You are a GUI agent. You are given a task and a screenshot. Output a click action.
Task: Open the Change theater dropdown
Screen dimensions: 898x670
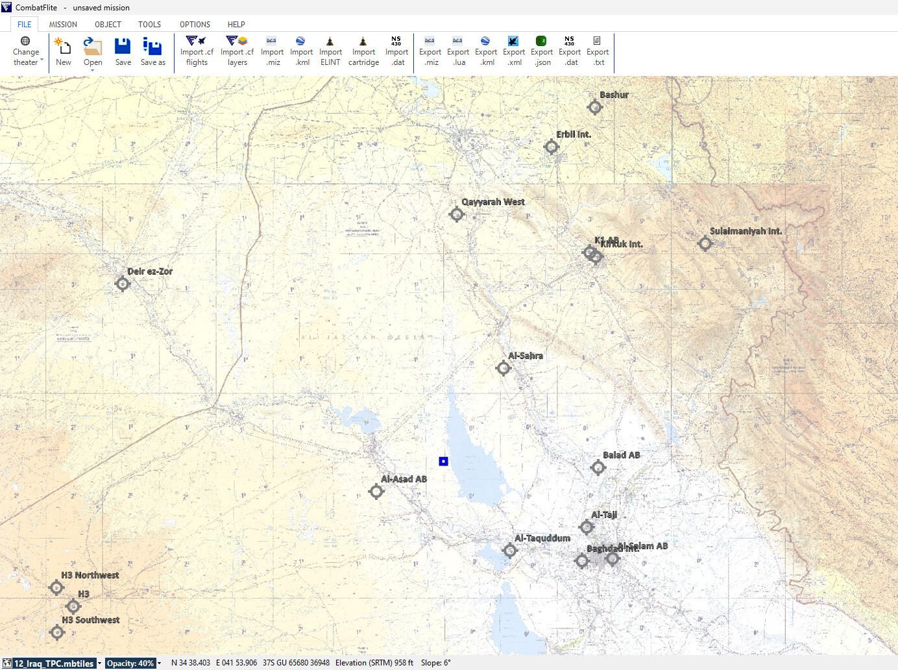pos(26,51)
